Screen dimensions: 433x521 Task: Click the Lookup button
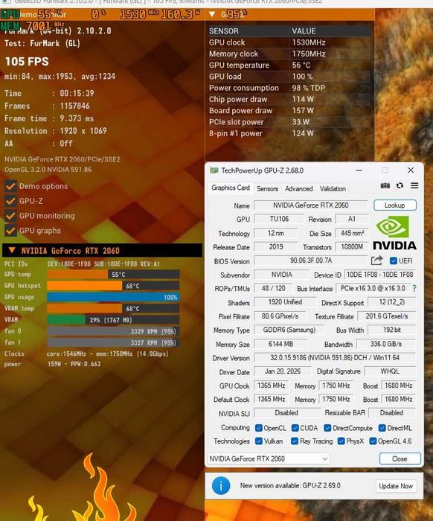tap(395, 205)
